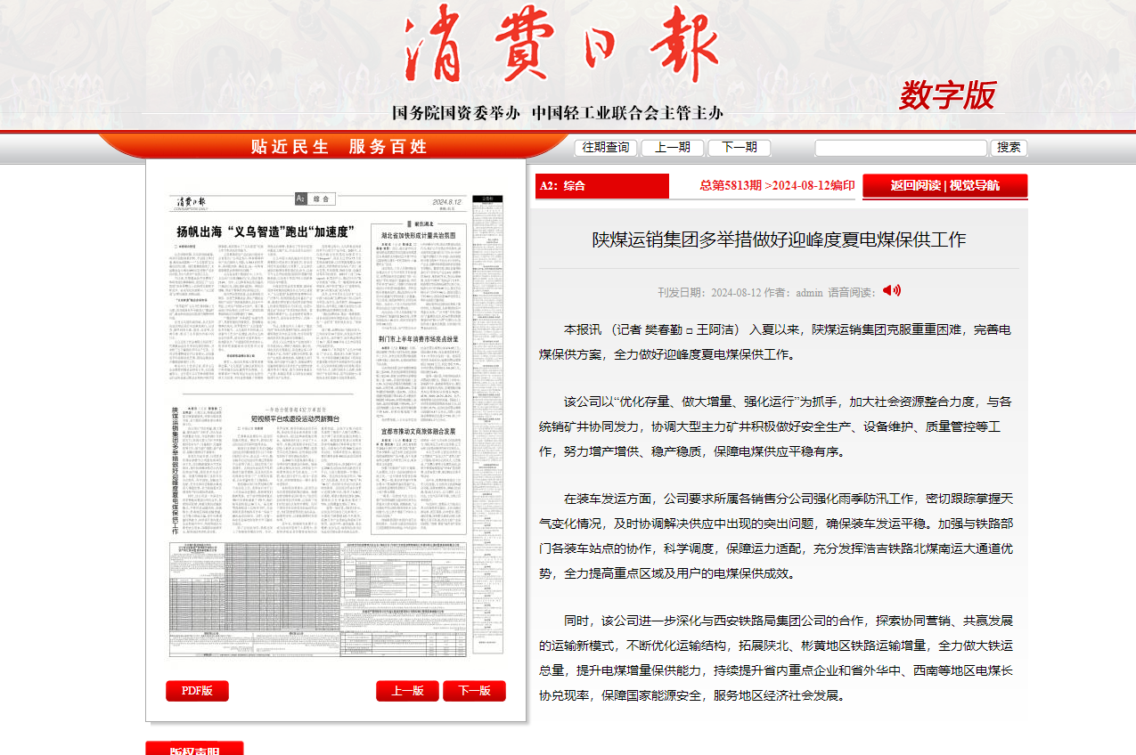Go to previous page via 上一版
This screenshot has height=755, width=1136.
click(407, 691)
